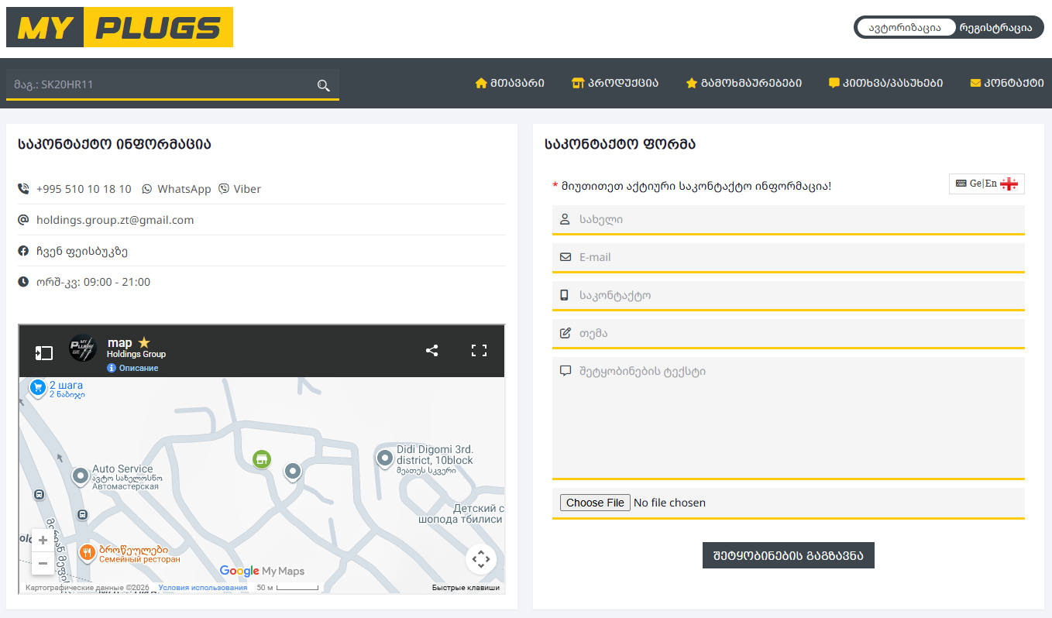The height and width of the screenshot is (618, 1052).
Task: Click the green shop marker on map
Action: [x=263, y=459]
